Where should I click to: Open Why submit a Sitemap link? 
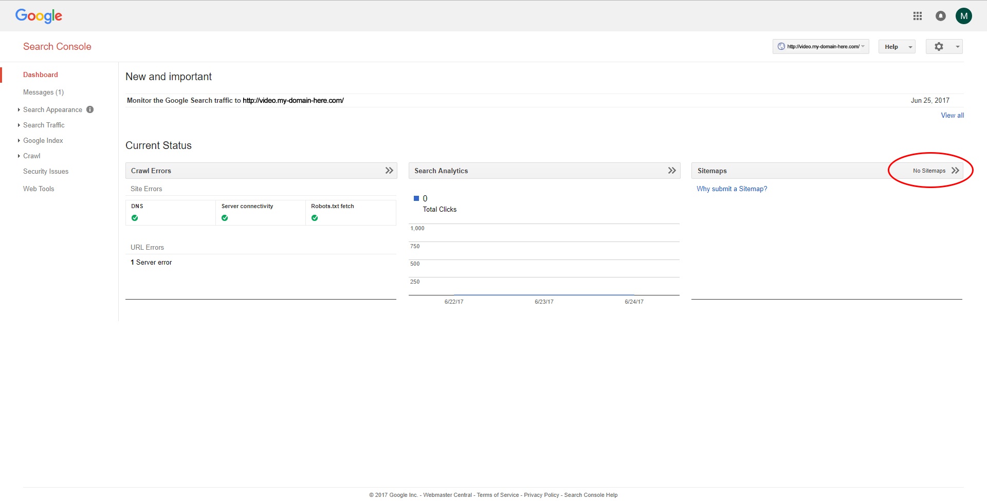point(732,189)
